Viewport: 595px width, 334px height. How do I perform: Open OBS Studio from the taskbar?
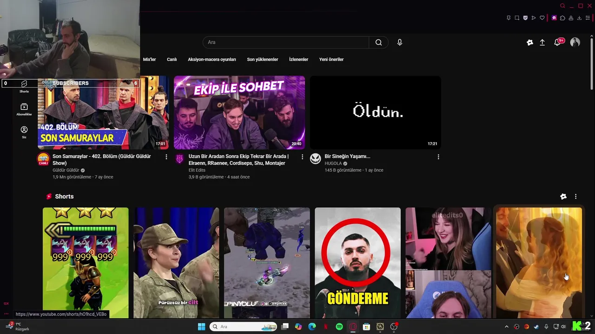pos(394,327)
